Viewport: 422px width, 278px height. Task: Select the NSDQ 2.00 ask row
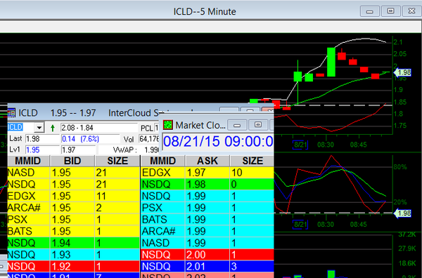coord(207,255)
